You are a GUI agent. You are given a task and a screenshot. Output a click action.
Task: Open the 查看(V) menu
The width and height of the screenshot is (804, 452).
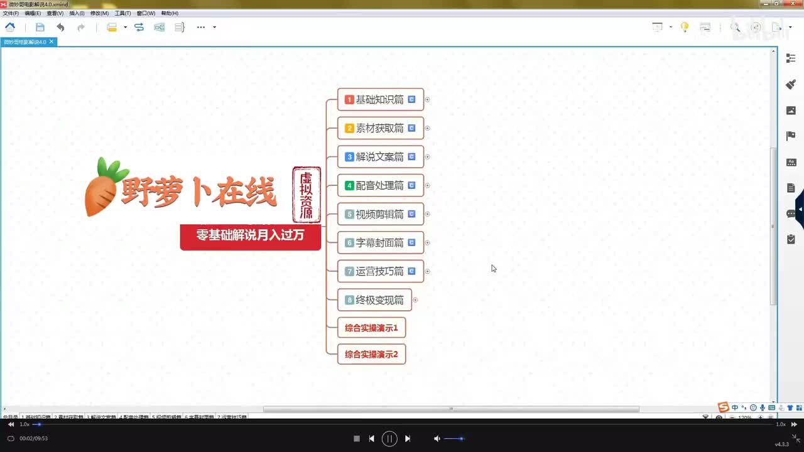[x=55, y=13]
